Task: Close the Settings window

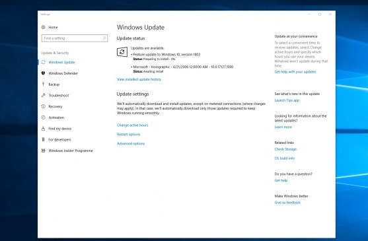Action: [x=330, y=15]
